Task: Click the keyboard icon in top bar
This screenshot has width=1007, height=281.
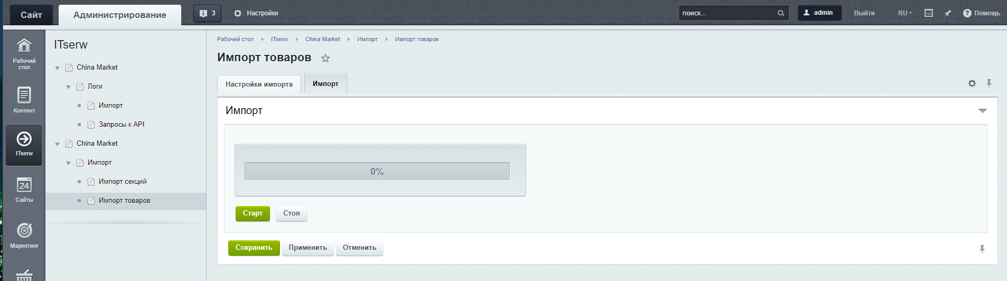Action: (928, 13)
